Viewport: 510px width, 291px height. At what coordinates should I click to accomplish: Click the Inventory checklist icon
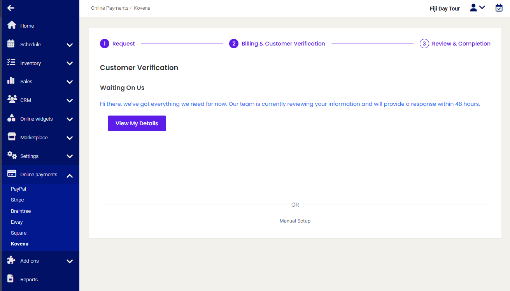[11, 62]
